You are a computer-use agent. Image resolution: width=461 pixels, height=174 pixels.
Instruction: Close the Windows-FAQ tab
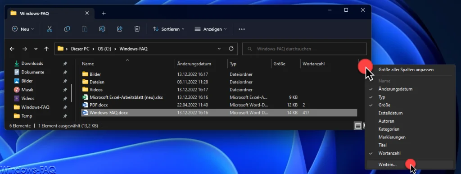pos(87,13)
